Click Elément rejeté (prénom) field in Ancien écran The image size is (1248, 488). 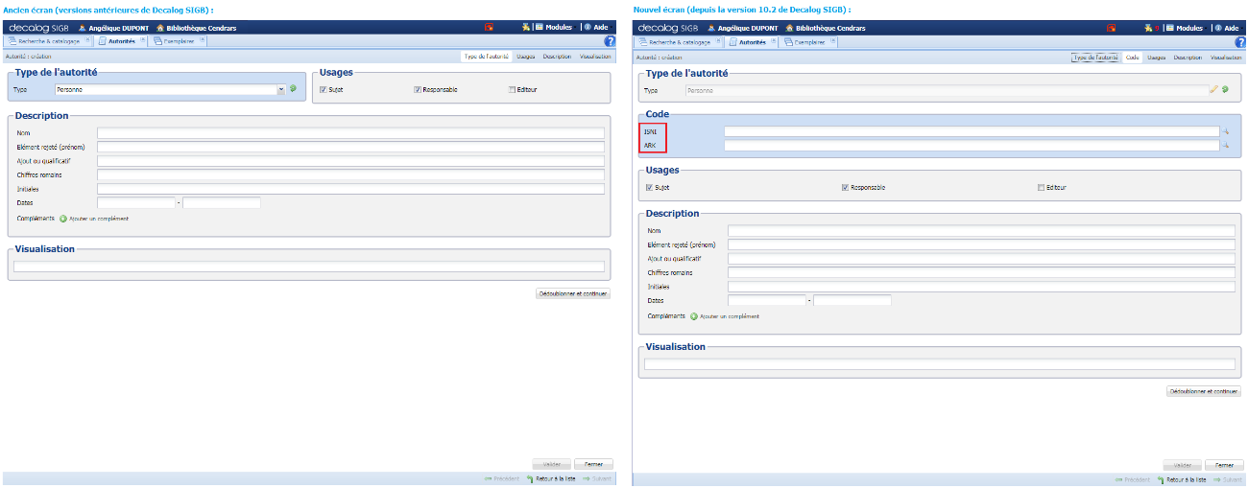(x=350, y=147)
